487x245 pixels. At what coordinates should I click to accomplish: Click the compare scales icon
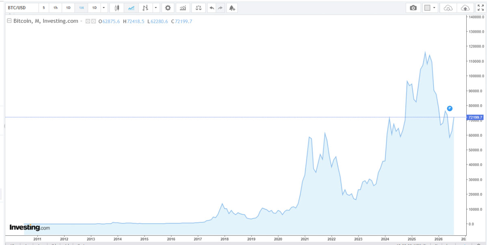[x=199, y=8]
